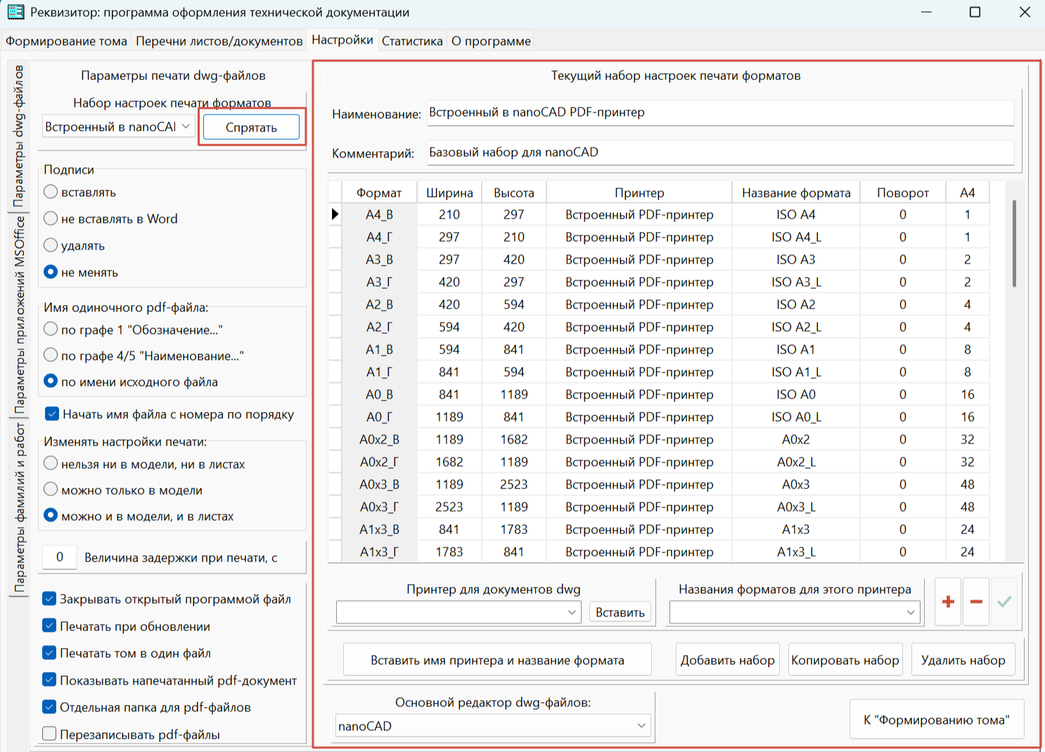Select vertical tab 'Параметры приложений MSOffice'

point(19,314)
